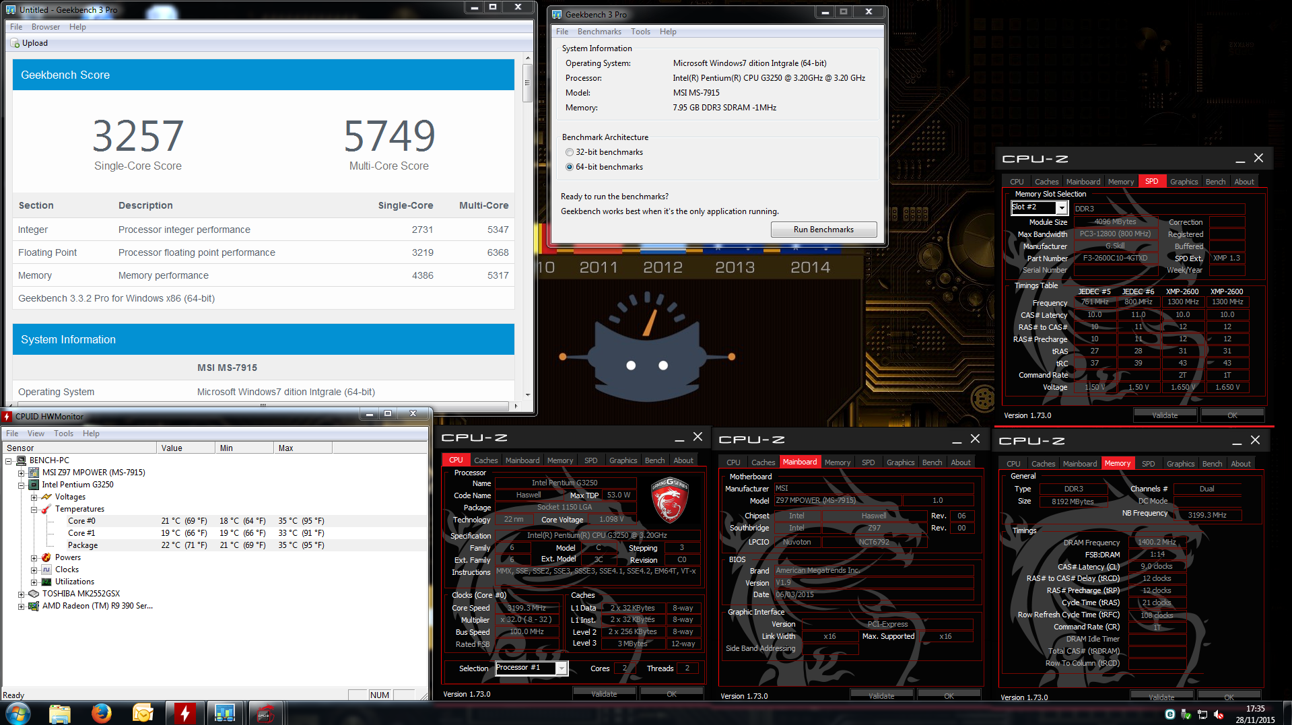Click the MSI Z97 MPOWER motherboard icon
Image resolution: width=1292 pixels, height=725 pixels.
click(x=34, y=473)
